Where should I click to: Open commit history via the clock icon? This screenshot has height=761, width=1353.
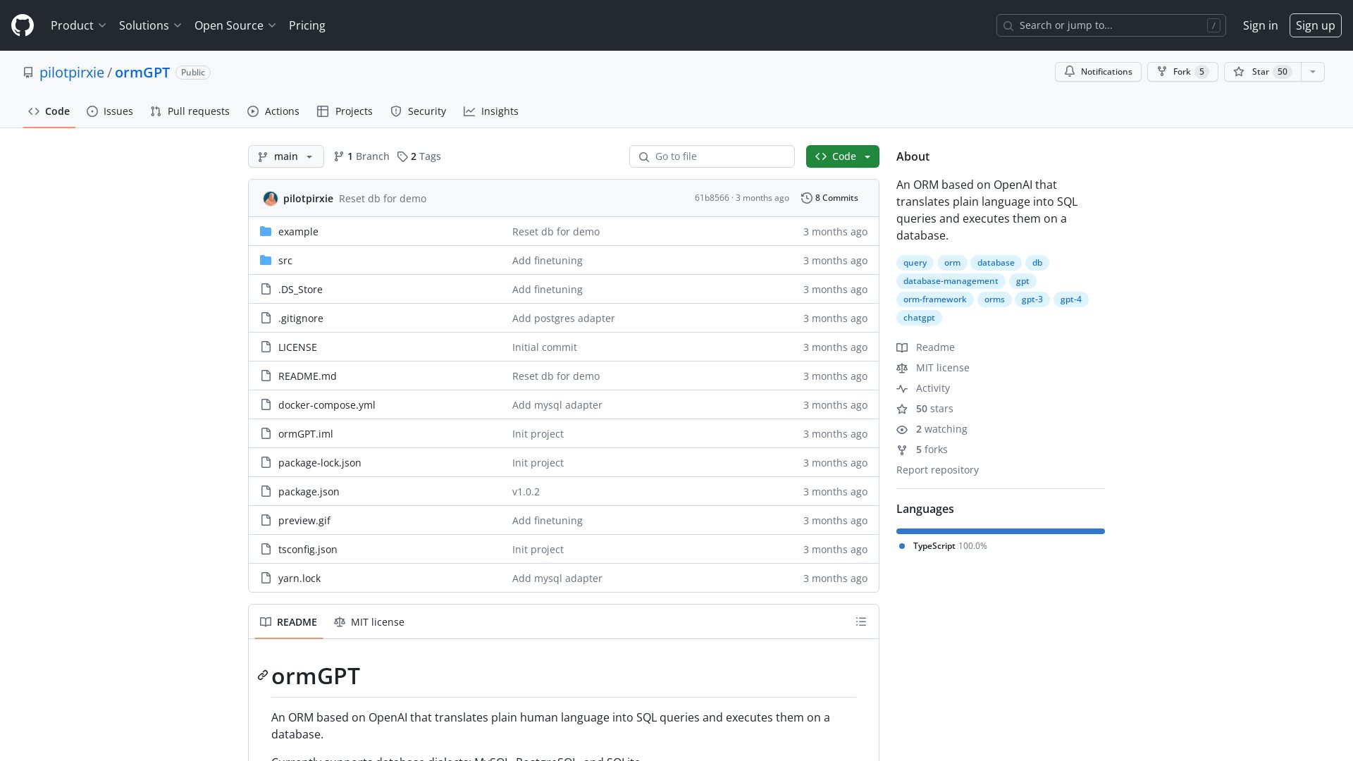(x=807, y=198)
